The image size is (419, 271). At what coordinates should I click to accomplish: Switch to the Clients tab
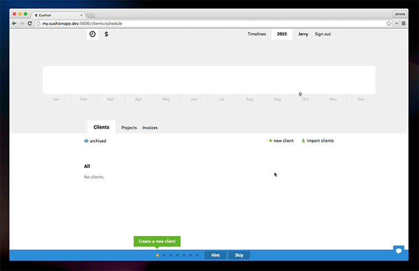[101, 127]
